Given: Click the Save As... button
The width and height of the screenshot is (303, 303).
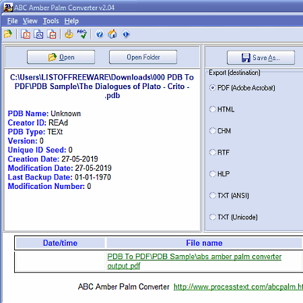Looking at the screenshot, I should (261, 57).
